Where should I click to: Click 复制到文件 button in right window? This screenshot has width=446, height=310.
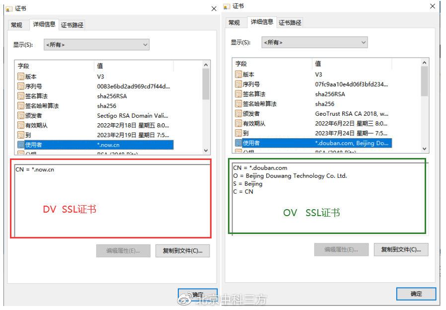coord(401,249)
